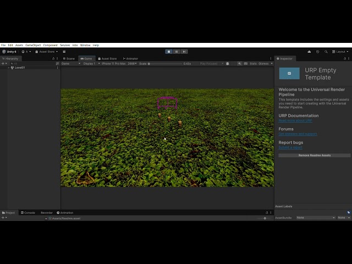Open the Get answers and support link
352x264 pixels.
click(298, 134)
